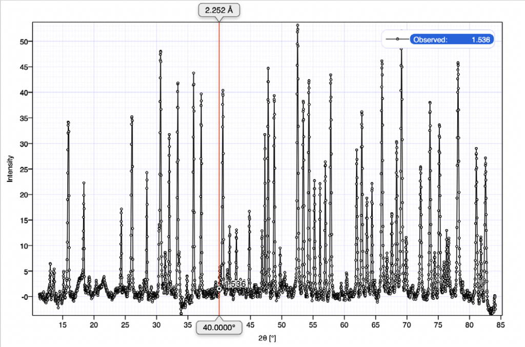This screenshot has width=525, height=347.
Task: Click the peak tip near 16°
Action: click(x=68, y=123)
